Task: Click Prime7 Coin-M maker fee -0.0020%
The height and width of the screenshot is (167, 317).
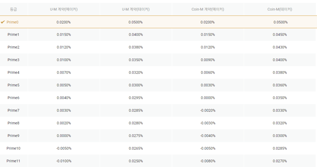Action: [208, 110]
